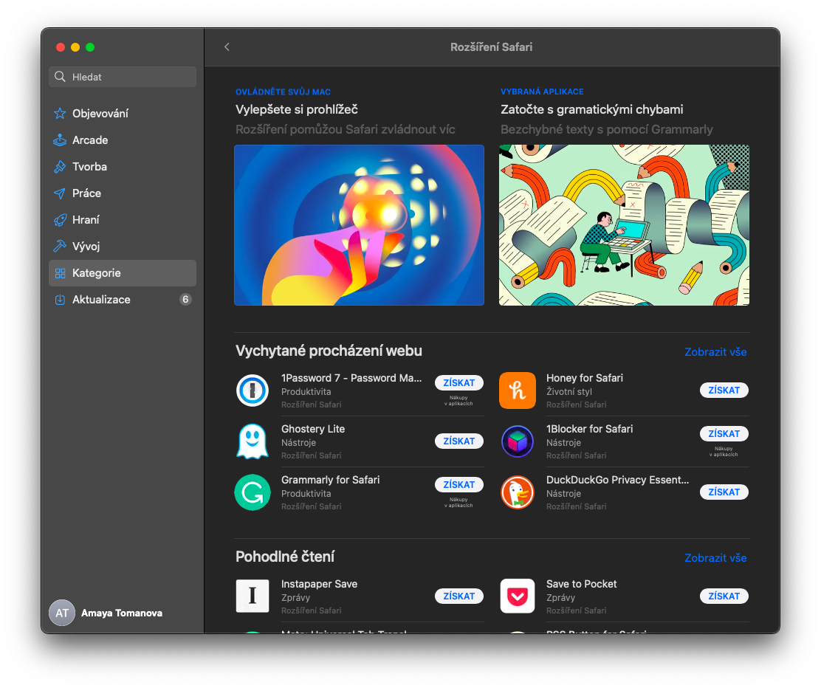Click the Amaya Tomanova account name

tap(122, 613)
